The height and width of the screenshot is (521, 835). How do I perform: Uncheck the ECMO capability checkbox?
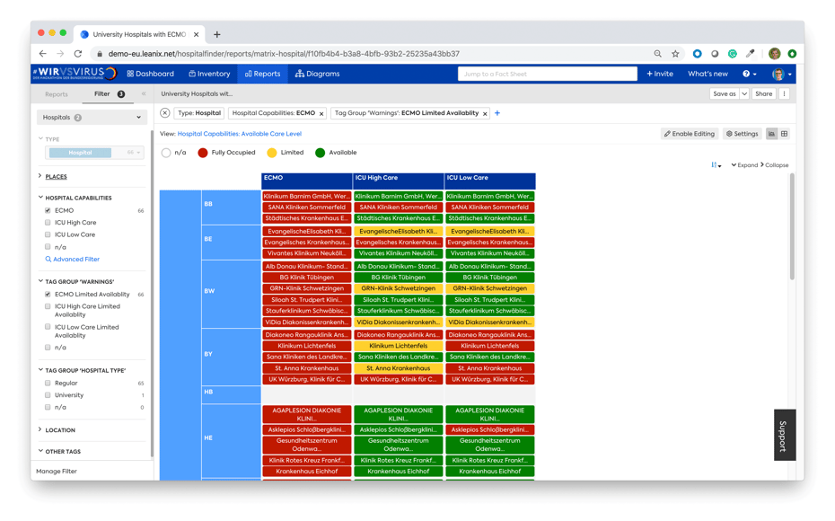(x=48, y=210)
